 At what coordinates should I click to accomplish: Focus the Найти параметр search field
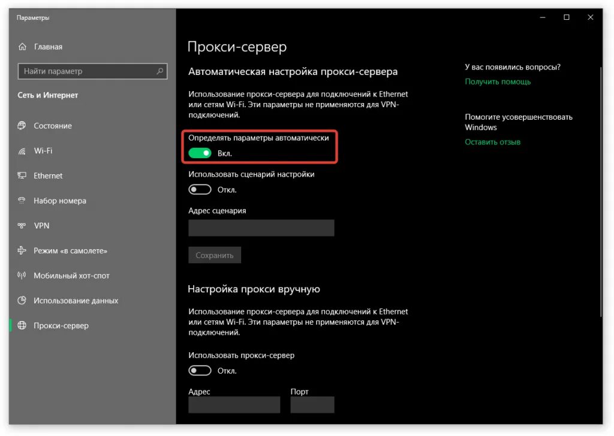[x=92, y=71]
